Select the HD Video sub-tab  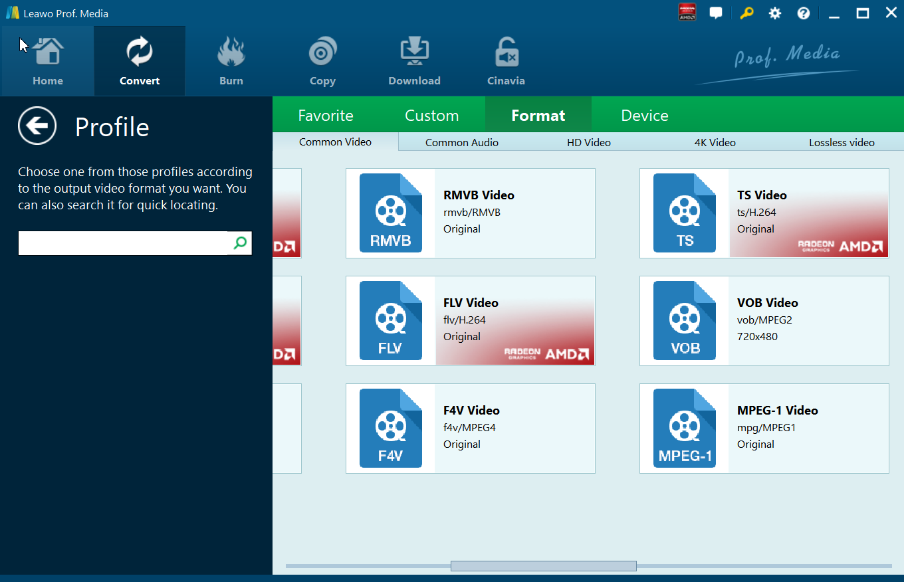click(x=588, y=142)
